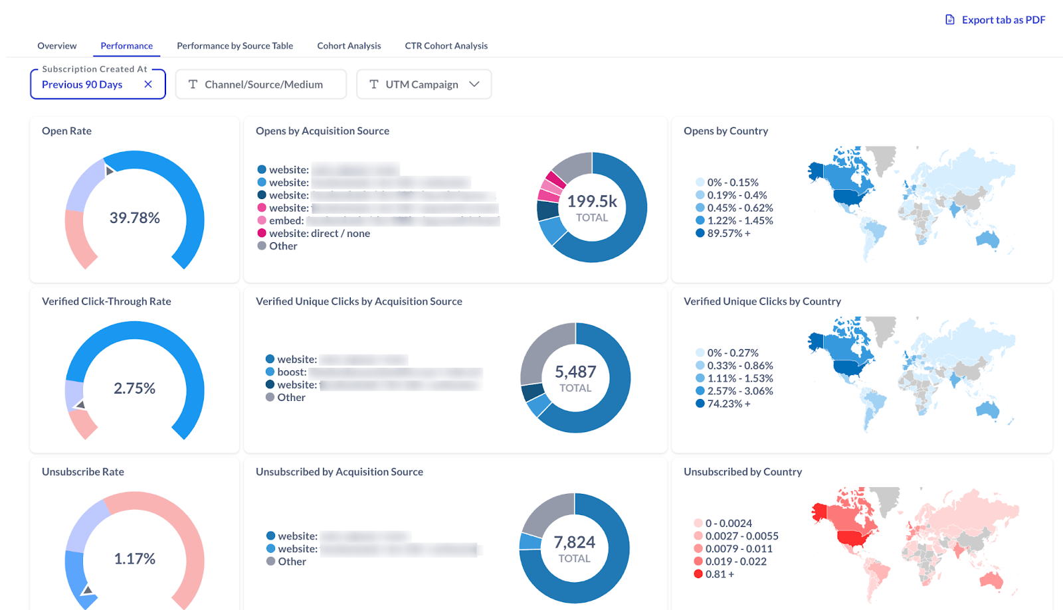Go to Performance by Source Table tab
This screenshot has height=610, width=1063.
tap(235, 46)
